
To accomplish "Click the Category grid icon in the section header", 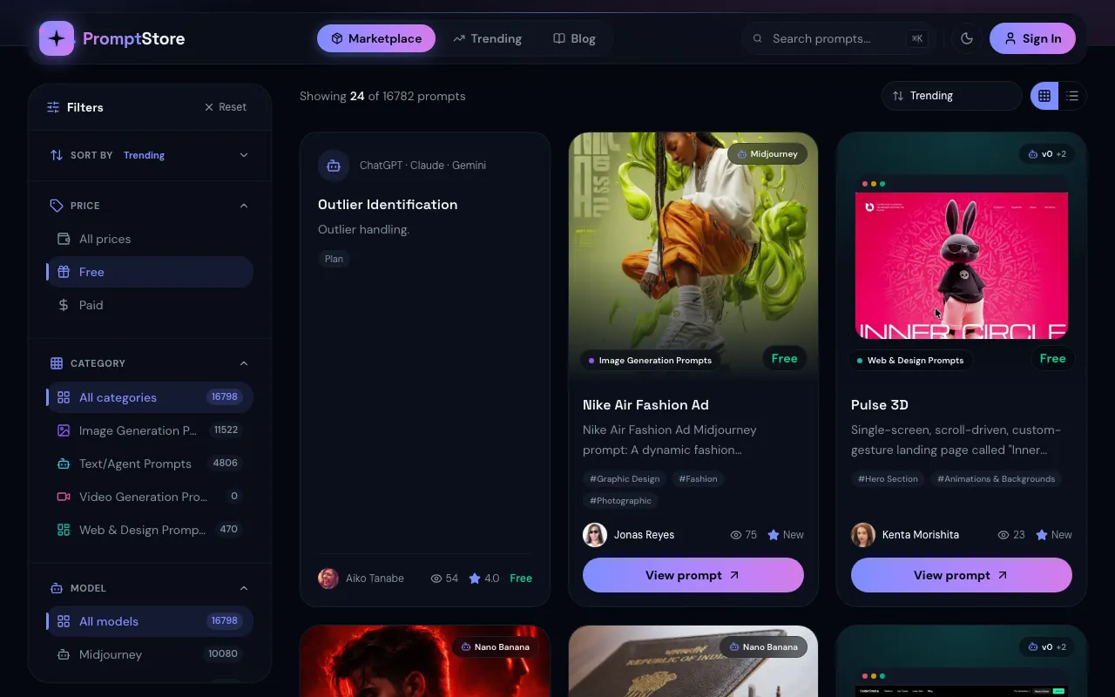I will pyautogui.click(x=57, y=363).
